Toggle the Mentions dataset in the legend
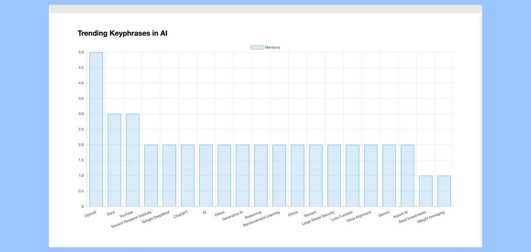 point(265,47)
